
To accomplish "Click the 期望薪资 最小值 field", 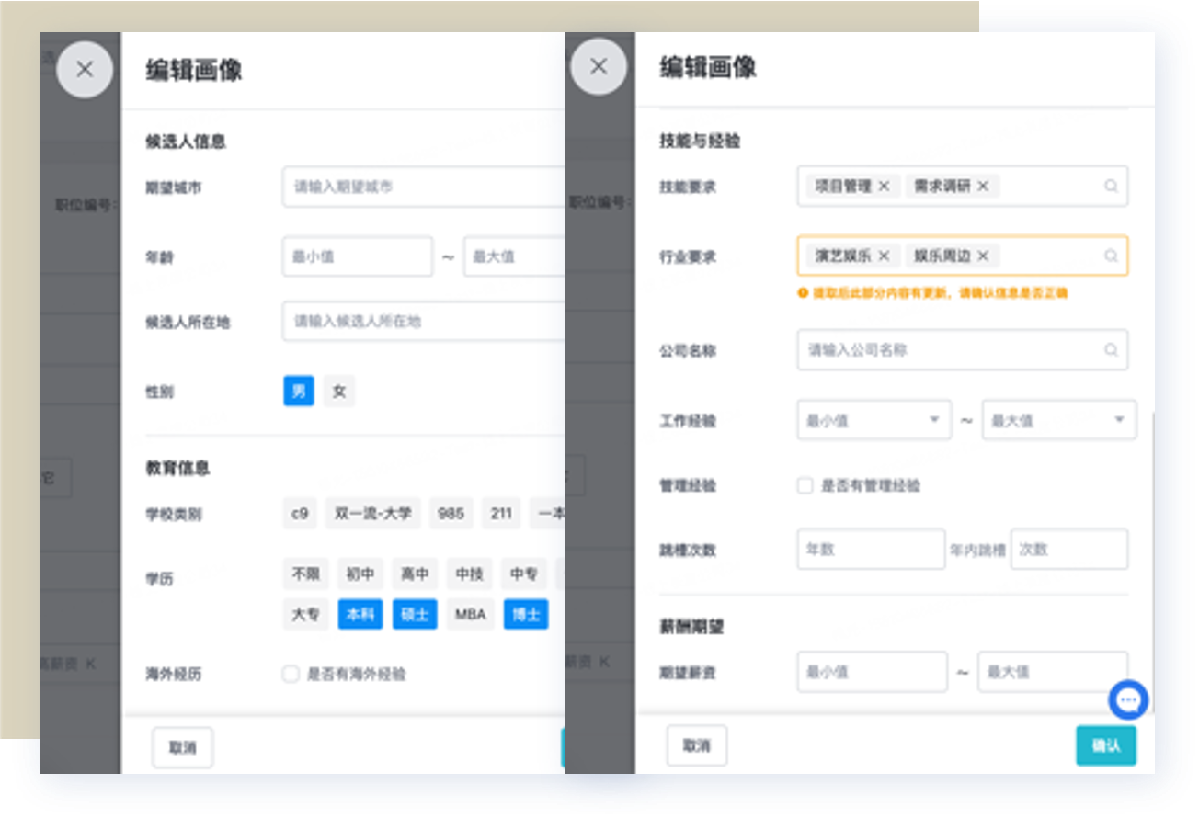I will click(871, 672).
